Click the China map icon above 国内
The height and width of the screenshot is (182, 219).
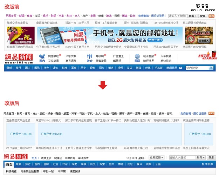coord(42,56)
